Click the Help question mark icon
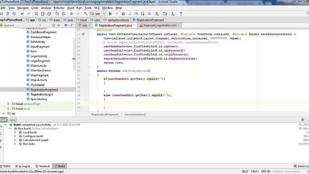Viewport: 309px width, 174px height. [181, 14]
